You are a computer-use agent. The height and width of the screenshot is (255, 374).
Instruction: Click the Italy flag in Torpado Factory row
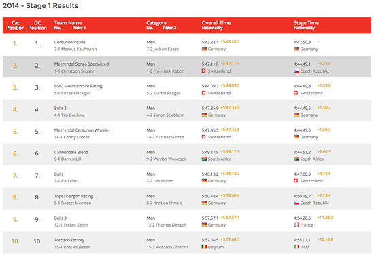tap(296, 247)
